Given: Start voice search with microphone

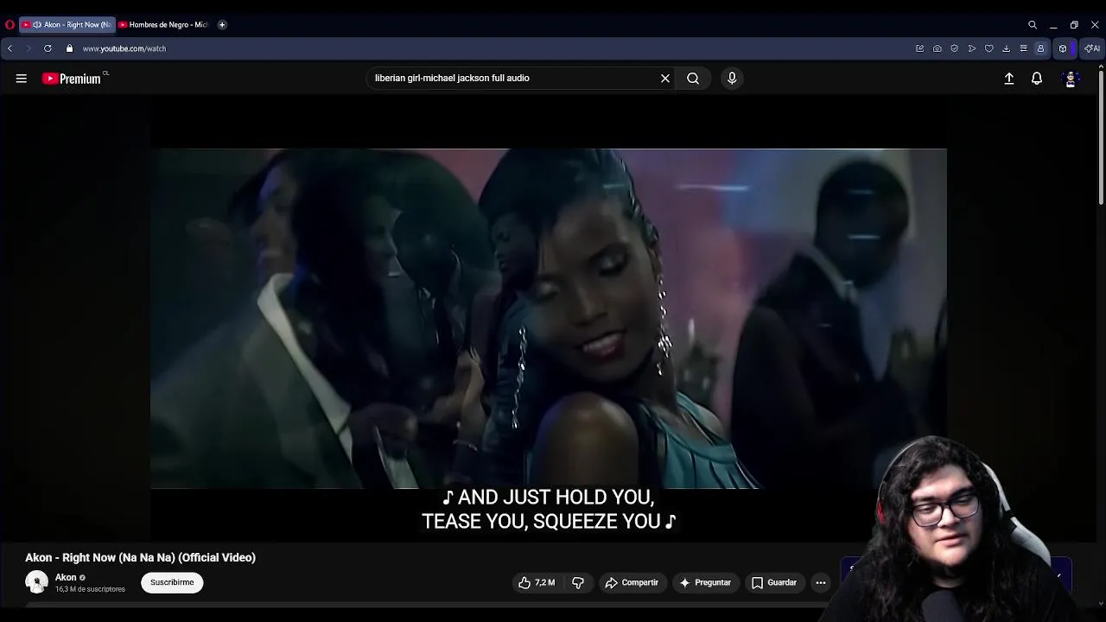Looking at the screenshot, I should pyautogui.click(x=732, y=78).
